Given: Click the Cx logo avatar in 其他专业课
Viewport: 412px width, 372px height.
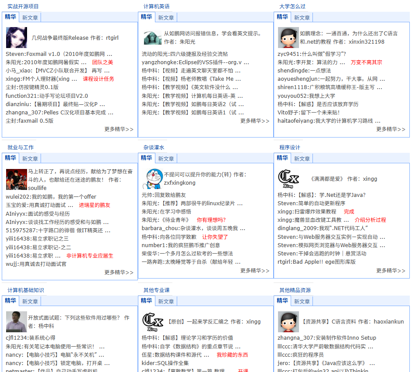Looking at the screenshot, I should click(153, 321).
